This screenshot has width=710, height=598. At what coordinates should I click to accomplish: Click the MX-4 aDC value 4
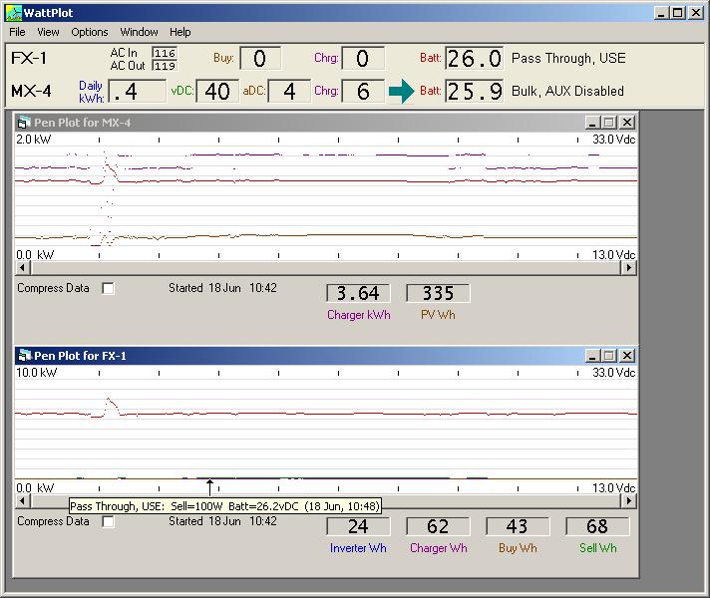(289, 91)
